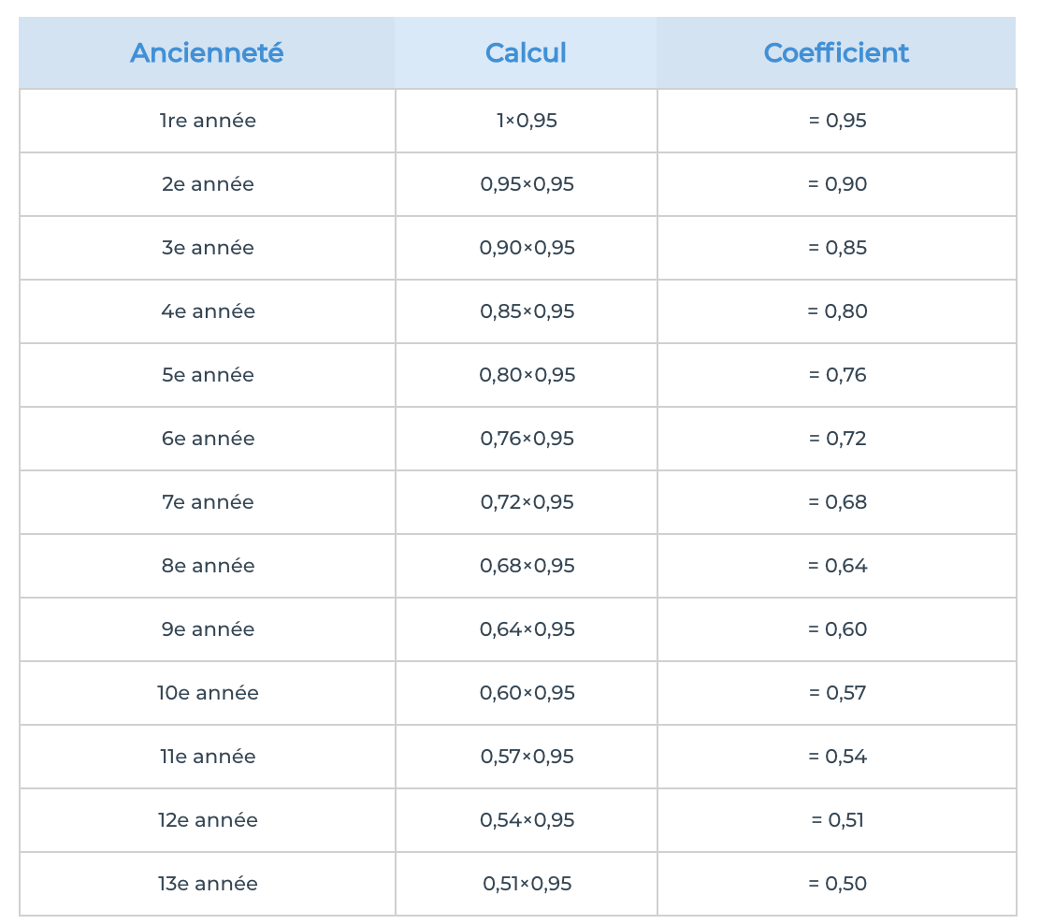Click the '= 0,50' coefficient value
The width and height of the screenshot is (1040, 924).
click(837, 884)
